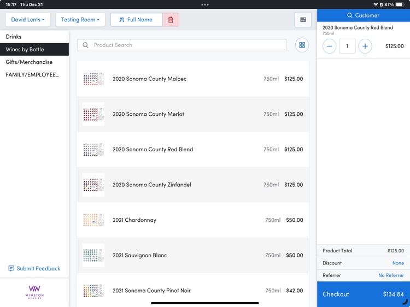Click the Merlot label thumbnail
This screenshot has width=410, height=307.
(x=93, y=114)
